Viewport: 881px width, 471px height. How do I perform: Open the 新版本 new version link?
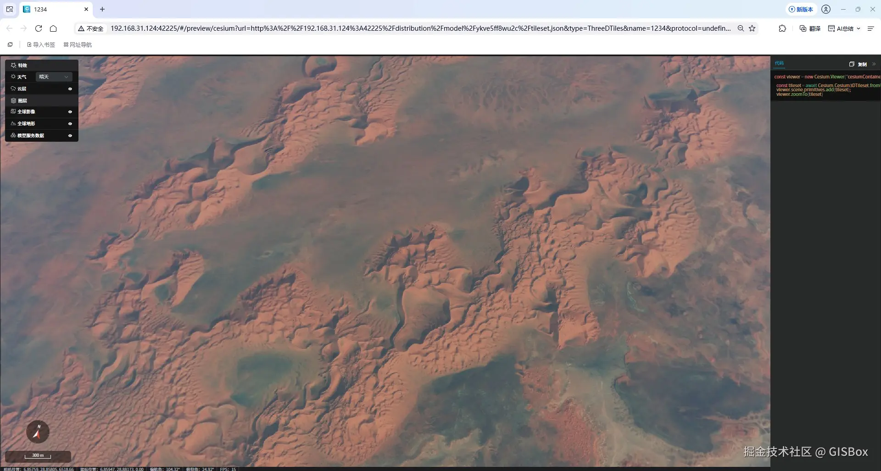pyautogui.click(x=801, y=9)
